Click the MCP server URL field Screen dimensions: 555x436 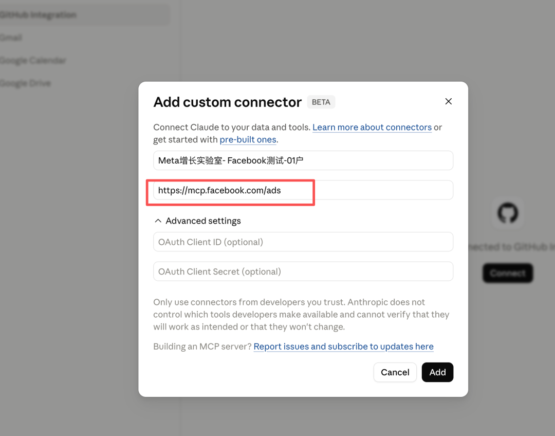[303, 190]
